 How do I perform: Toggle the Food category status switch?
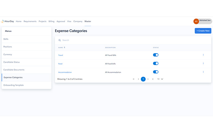pos(155,63)
